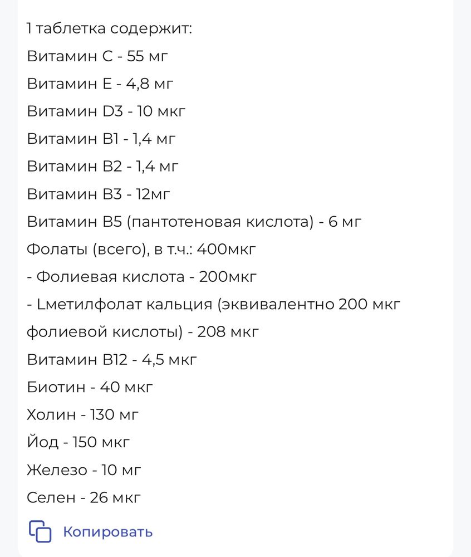Select the Железо - 10 мг line
The height and width of the screenshot is (557, 471).
pyautogui.click(x=85, y=469)
